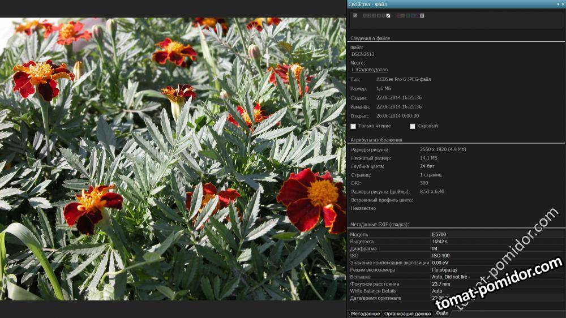Viewport: 566px width, 318px height.
Task: Enable the 'Только чтение' checkbox
Action: [x=353, y=126]
